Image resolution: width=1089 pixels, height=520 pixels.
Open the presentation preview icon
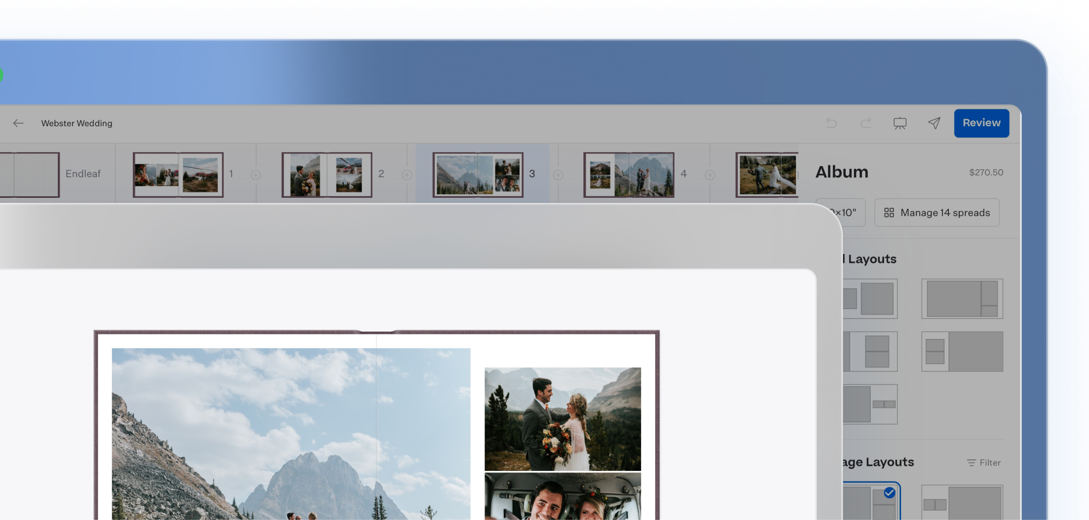(x=900, y=123)
